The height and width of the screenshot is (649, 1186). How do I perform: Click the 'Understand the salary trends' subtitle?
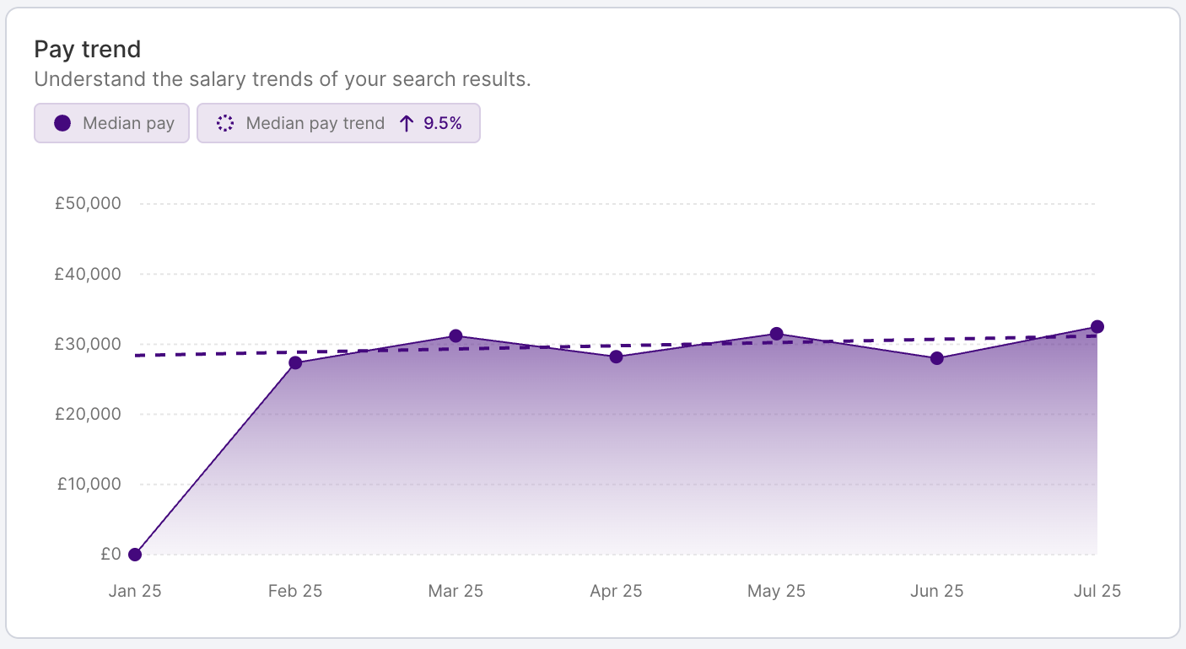(x=283, y=80)
